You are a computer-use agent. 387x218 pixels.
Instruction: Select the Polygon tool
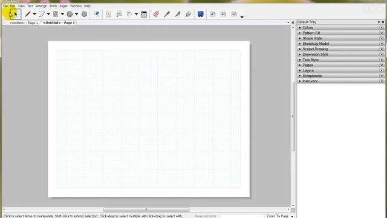84,15
